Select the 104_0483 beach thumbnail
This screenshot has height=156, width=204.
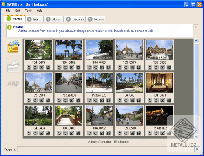pos(99,50)
